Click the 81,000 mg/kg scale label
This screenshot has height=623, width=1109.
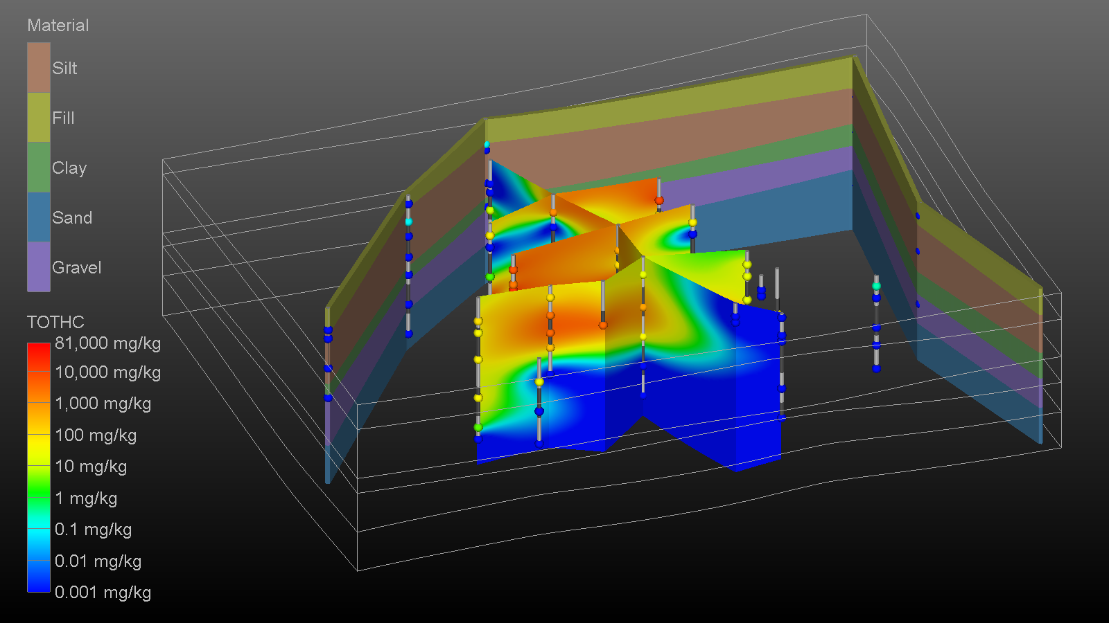click(107, 343)
